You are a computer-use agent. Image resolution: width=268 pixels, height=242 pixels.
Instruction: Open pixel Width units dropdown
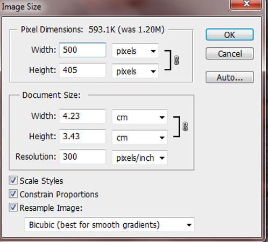tap(136, 51)
